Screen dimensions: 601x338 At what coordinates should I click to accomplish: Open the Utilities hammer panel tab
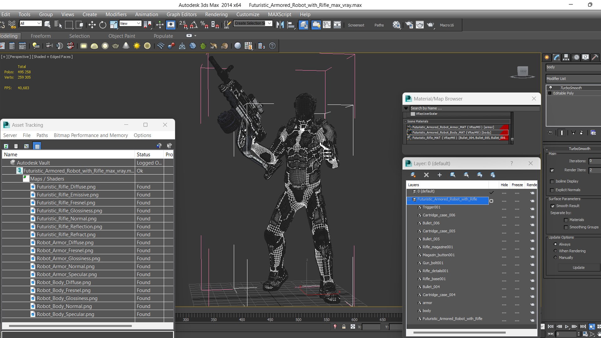tap(595, 57)
